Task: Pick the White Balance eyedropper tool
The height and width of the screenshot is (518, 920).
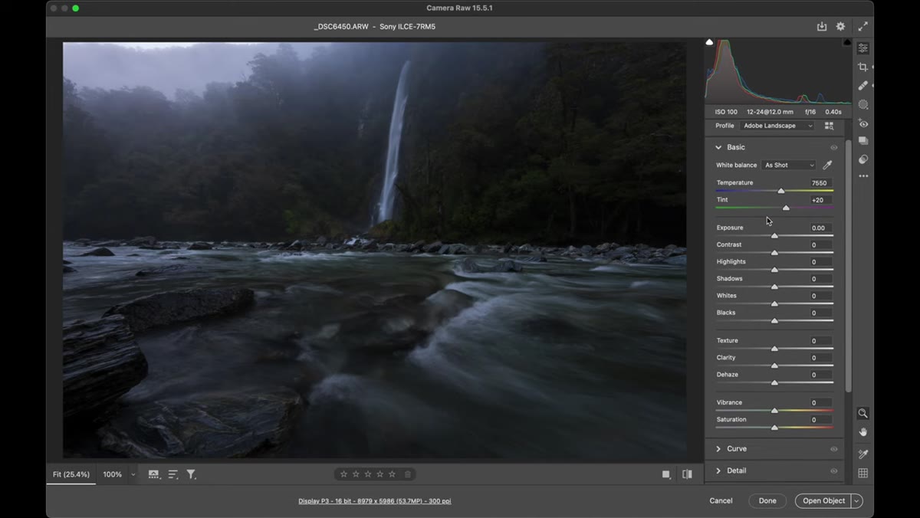Action: point(827,165)
